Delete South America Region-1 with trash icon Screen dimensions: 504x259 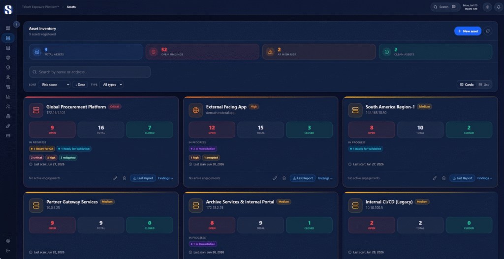(444, 178)
